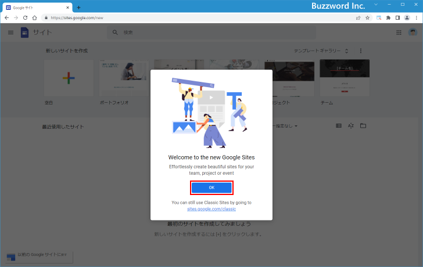Open a new browser tab
423x267 pixels.
pyautogui.click(x=78, y=8)
